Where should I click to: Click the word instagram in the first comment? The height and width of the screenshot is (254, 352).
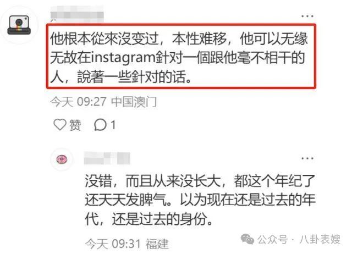(x=123, y=58)
